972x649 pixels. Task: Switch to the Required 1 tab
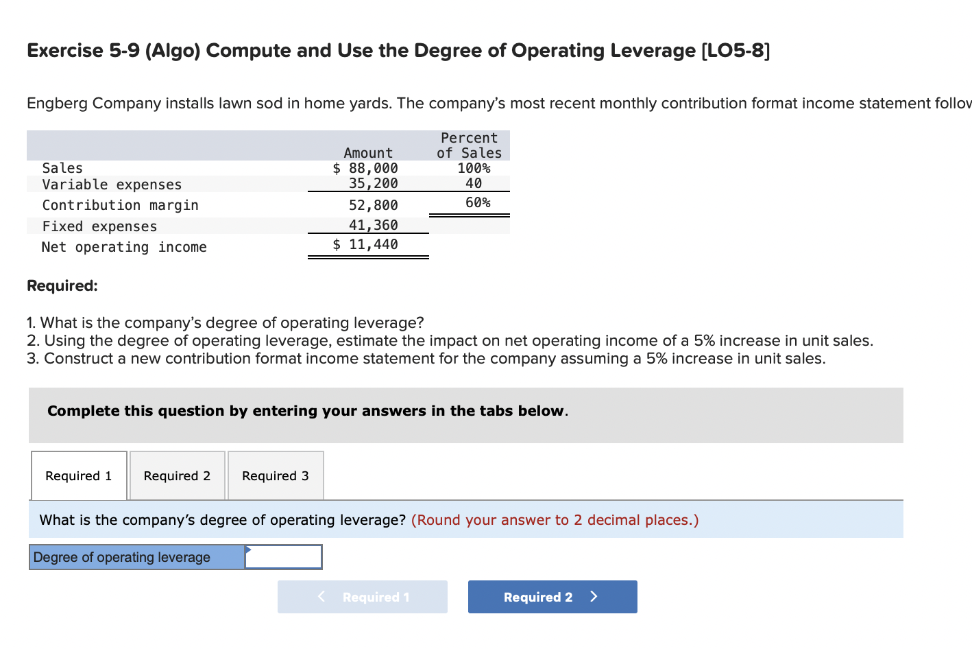coord(78,475)
